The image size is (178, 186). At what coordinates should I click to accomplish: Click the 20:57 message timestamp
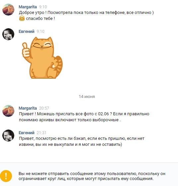(x=44, y=108)
